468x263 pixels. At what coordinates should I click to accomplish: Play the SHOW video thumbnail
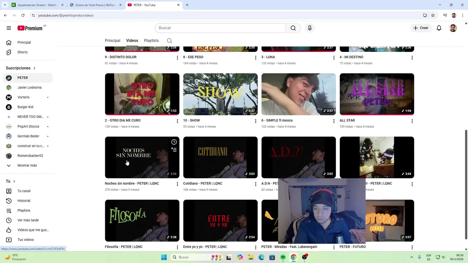point(220,94)
